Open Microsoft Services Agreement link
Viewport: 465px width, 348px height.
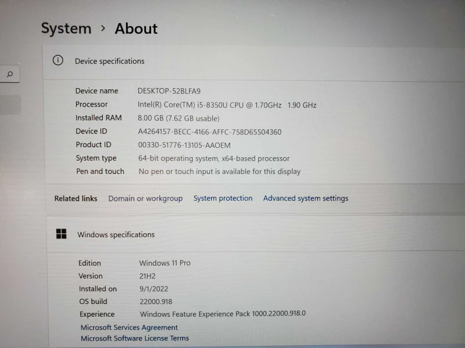tap(129, 327)
